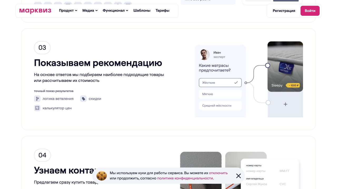Click the отключить cookies link

[218, 173]
